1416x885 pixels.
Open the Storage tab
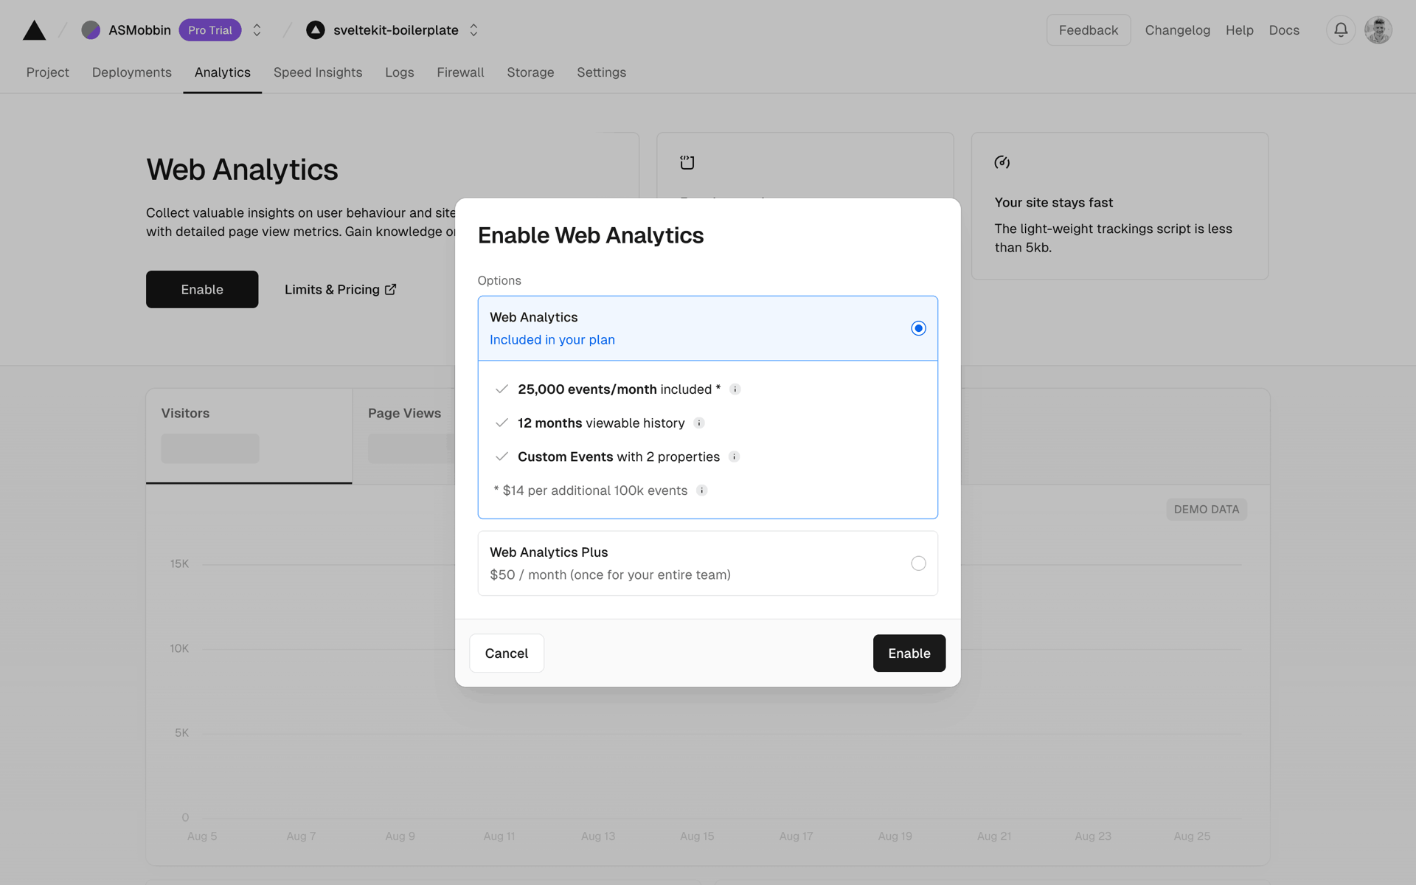pyautogui.click(x=530, y=72)
